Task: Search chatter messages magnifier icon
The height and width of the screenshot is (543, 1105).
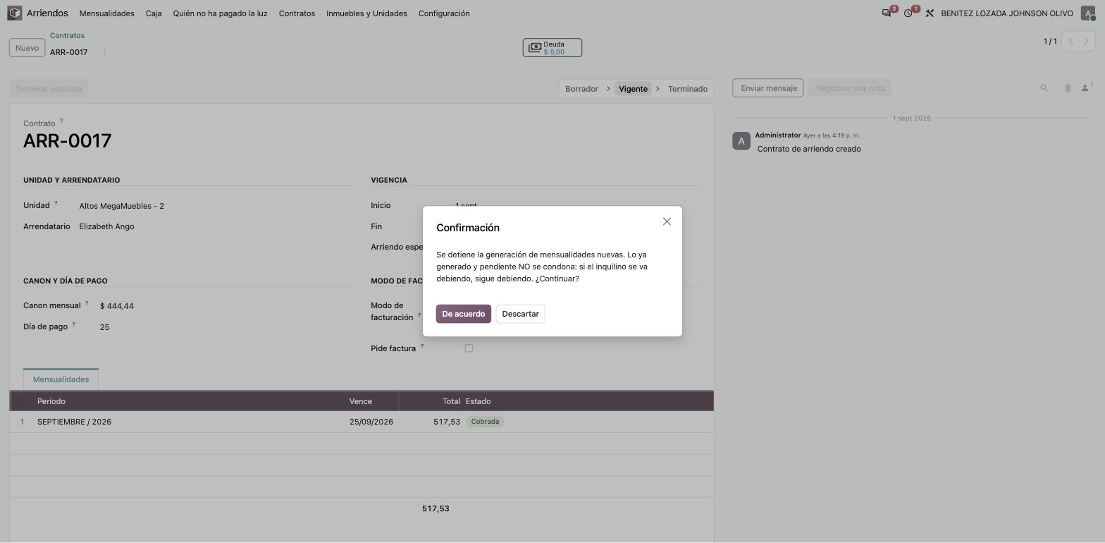Action: (x=1044, y=88)
